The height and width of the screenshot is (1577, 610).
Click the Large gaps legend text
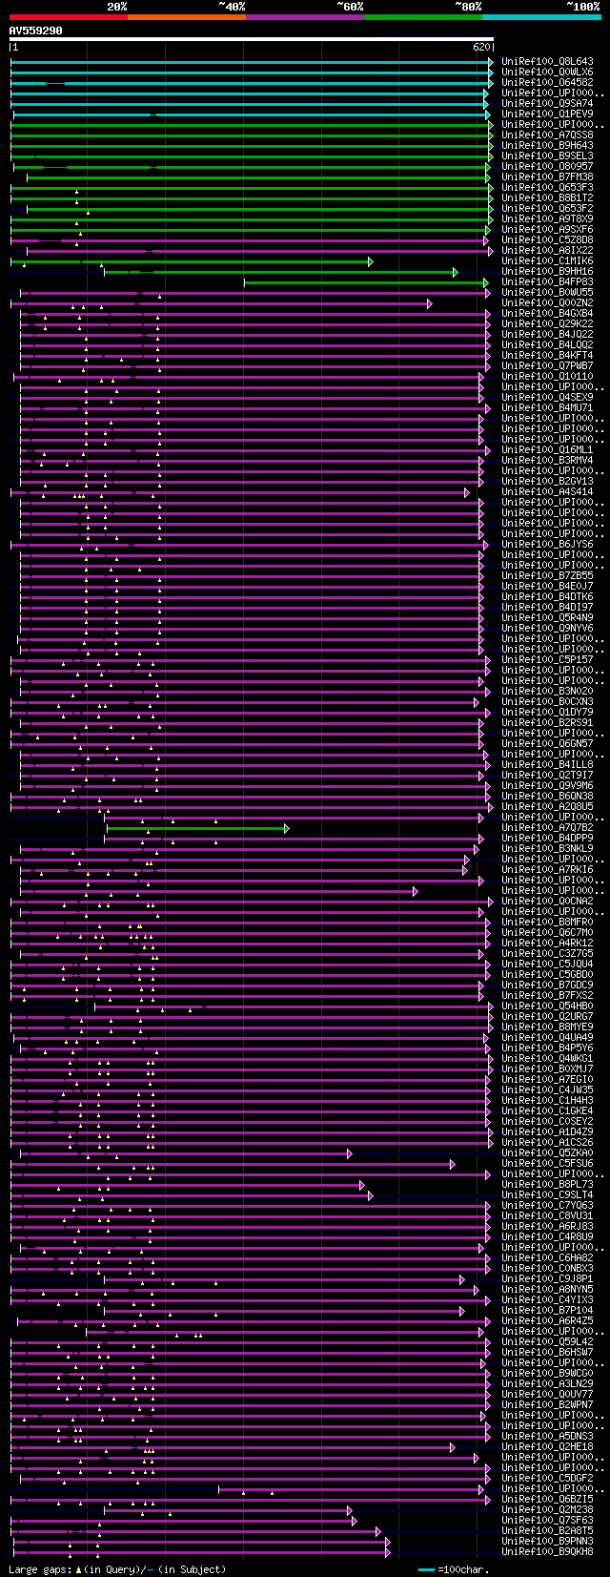coord(117,1568)
